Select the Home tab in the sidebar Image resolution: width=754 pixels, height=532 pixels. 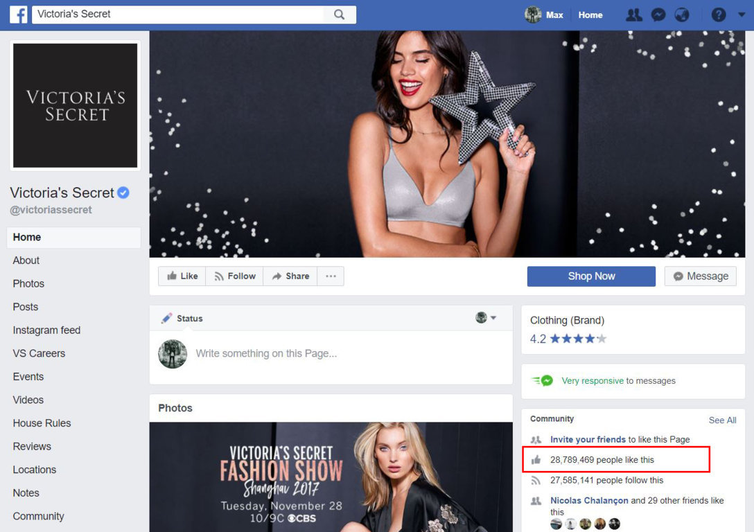pos(74,238)
